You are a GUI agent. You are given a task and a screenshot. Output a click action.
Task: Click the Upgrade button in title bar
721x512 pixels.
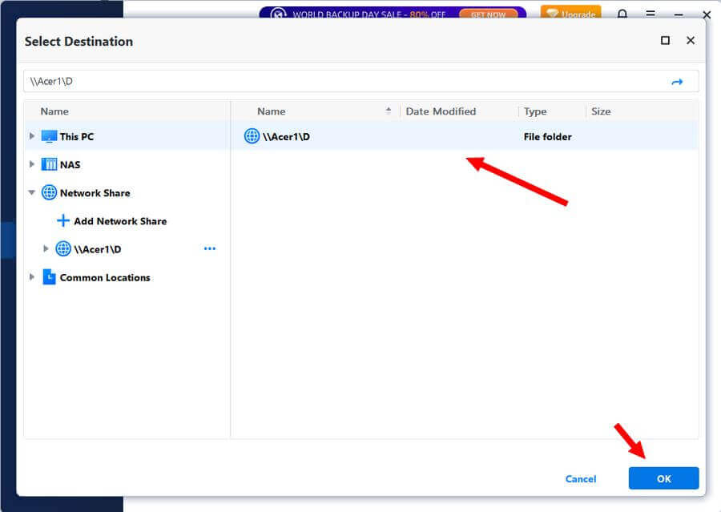pos(570,14)
